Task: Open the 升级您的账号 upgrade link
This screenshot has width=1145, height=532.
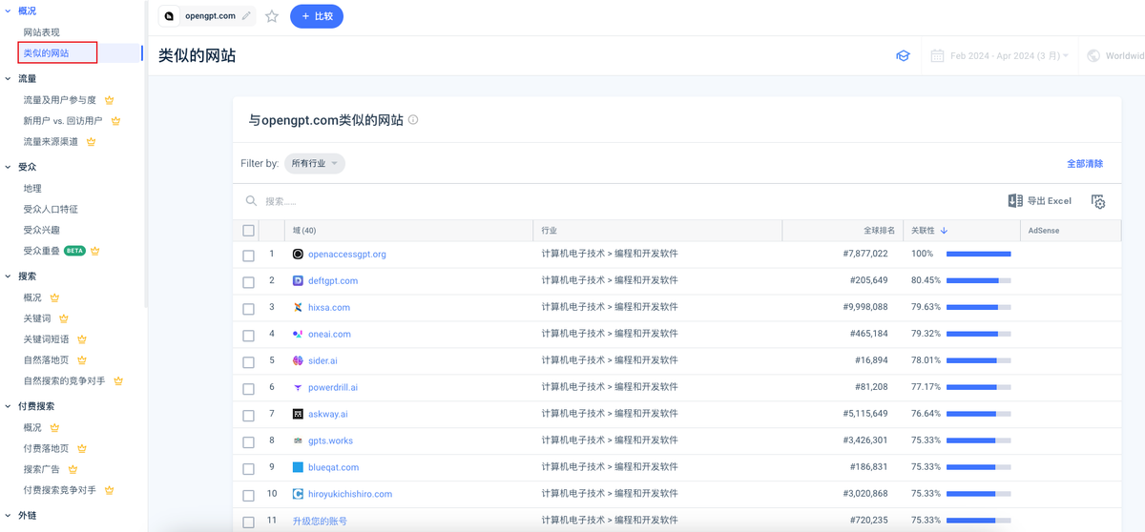Action: 320,522
